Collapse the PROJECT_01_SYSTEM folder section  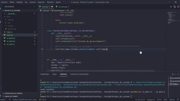click(x=19, y=11)
